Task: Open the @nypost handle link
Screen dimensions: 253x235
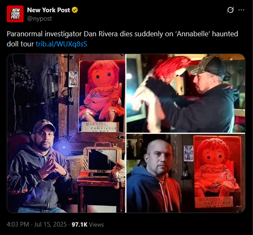Action: 40,19
